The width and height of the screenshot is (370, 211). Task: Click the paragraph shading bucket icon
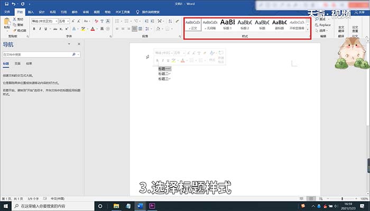(158, 28)
